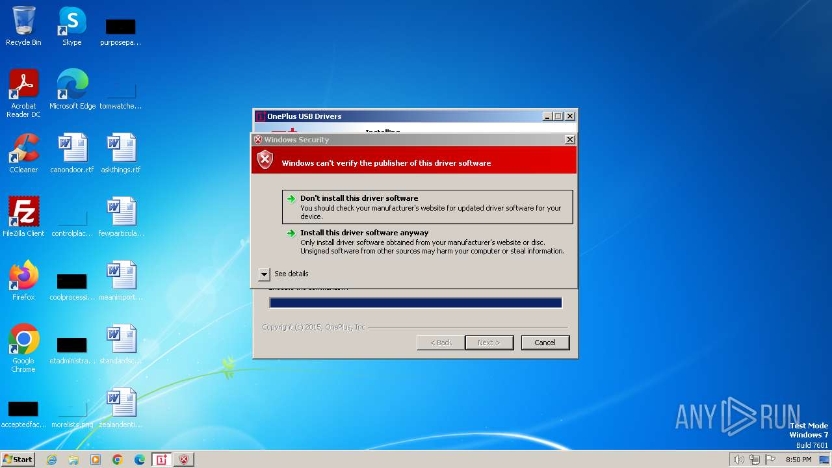Launch Firefox from the desktop
832x468 pixels.
(x=23, y=281)
